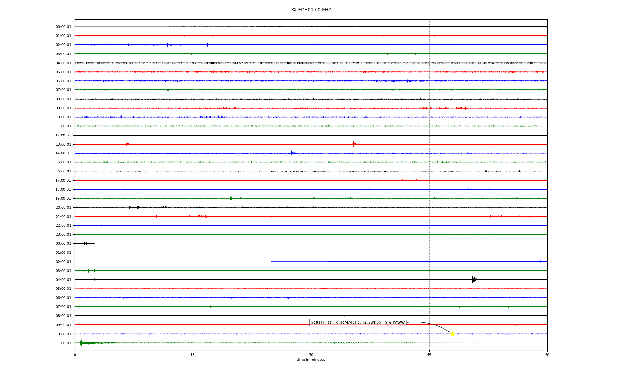The image size is (622, 389).
Task: Click the 14:00:01 trace time label
Action: pyautogui.click(x=63, y=153)
